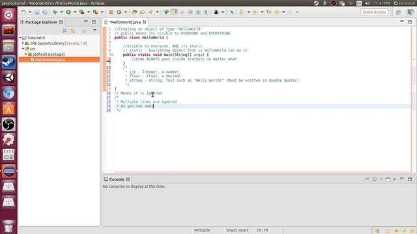Open the Open Console dropdown arrow

[395, 179]
